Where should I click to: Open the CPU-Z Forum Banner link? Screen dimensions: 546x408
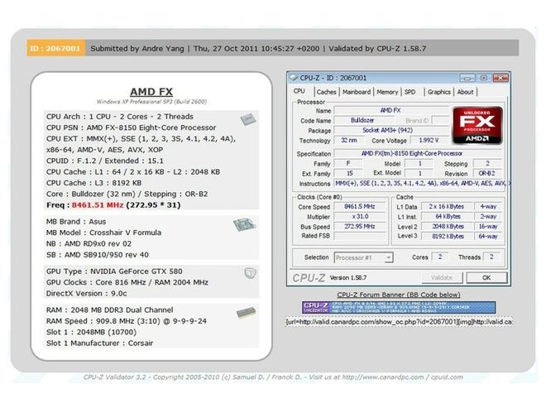click(399, 295)
